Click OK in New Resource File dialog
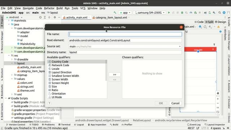 pos(161,103)
